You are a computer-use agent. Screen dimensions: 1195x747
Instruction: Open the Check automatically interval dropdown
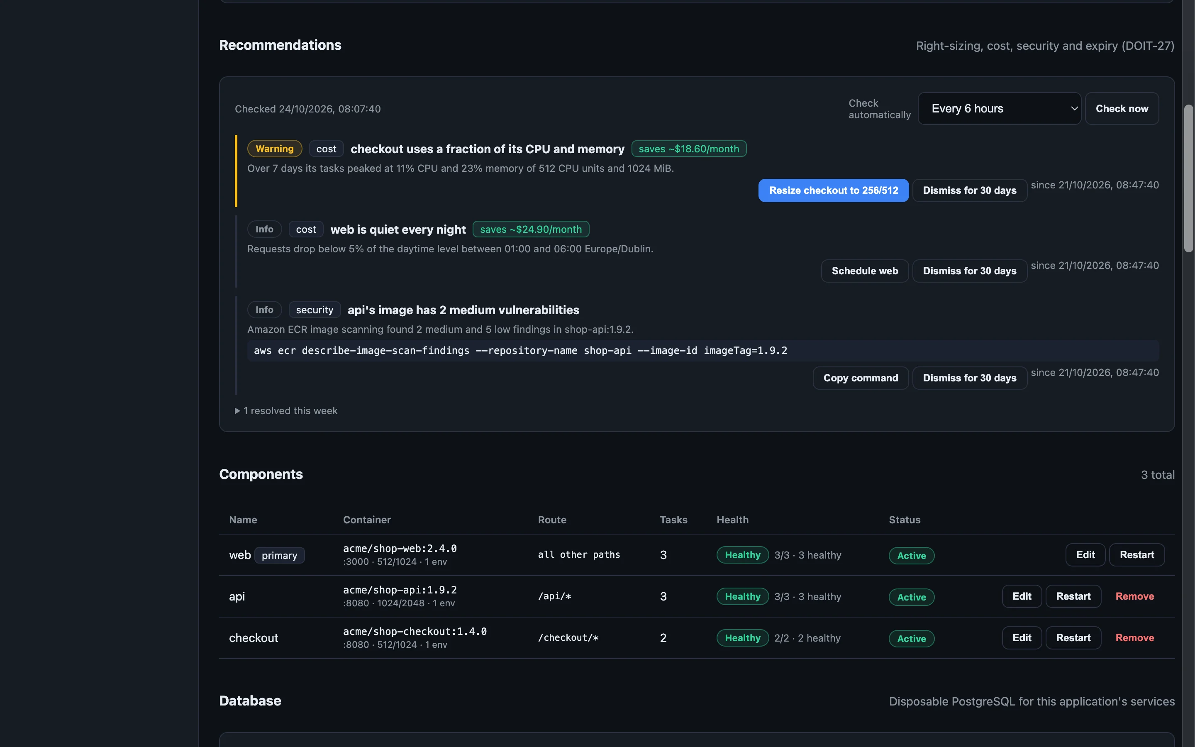999,109
